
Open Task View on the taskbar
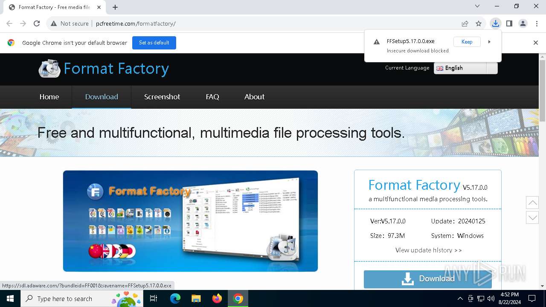tap(154, 298)
